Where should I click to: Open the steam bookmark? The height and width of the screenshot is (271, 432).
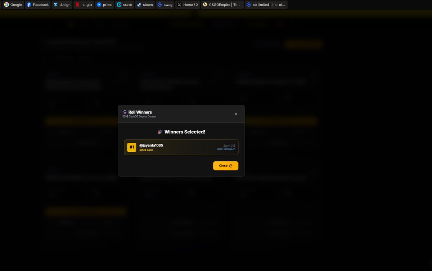(145, 5)
